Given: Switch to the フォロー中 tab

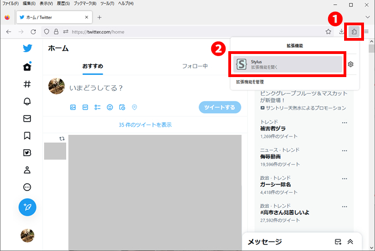Looking at the screenshot, I should pos(195,66).
